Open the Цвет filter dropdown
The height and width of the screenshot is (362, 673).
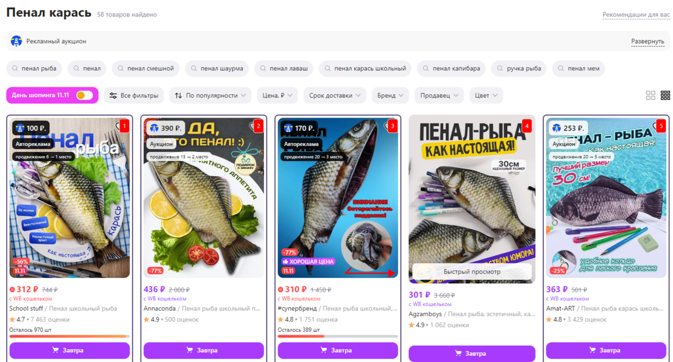486,96
